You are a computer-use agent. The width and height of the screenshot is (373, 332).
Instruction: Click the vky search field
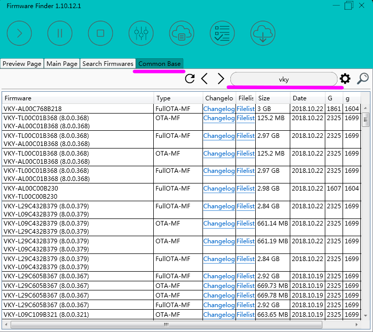click(x=284, y=79)
